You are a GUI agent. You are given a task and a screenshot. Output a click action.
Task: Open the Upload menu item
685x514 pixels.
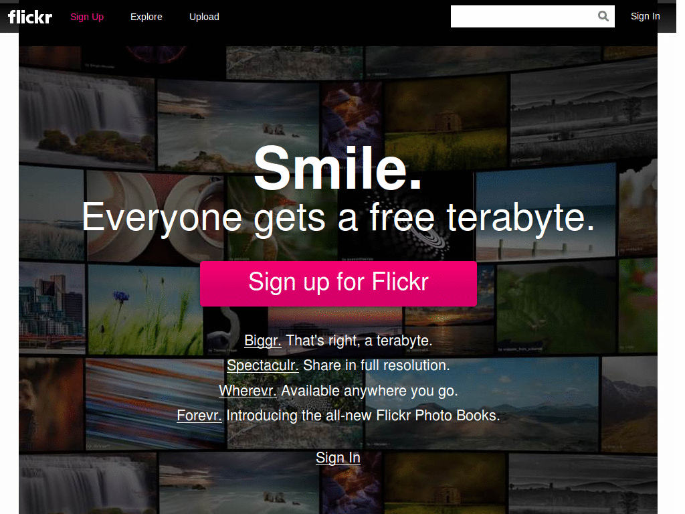[x=204, y=17]
